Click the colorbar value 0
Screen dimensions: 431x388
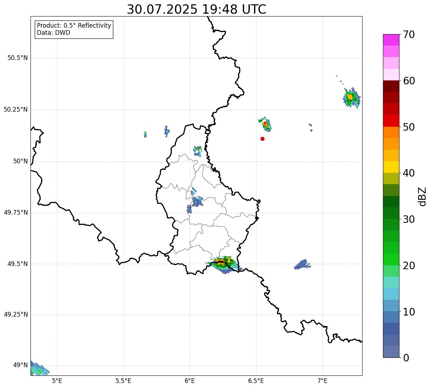tap(406, 358)
